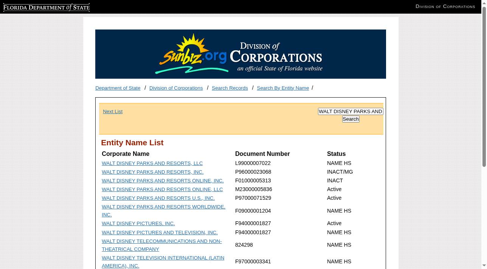
Task: Click Active status for Parks and Resorts U.S.
Action: (334, 198)
